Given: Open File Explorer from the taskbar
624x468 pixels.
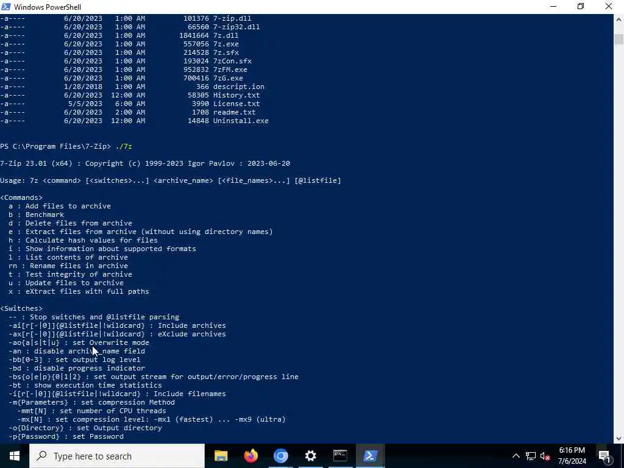Looking at the screenshot, I should (221, 456).
